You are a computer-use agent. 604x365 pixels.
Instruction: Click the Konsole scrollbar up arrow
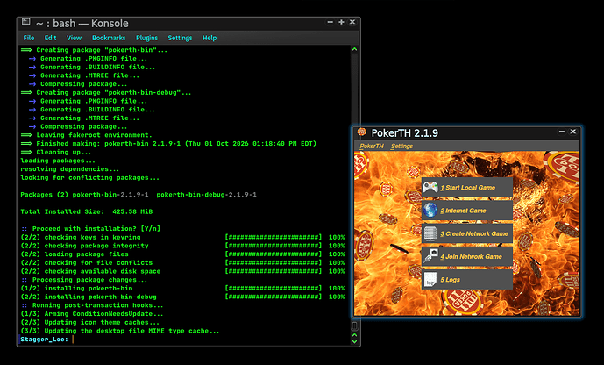(354, 49)
